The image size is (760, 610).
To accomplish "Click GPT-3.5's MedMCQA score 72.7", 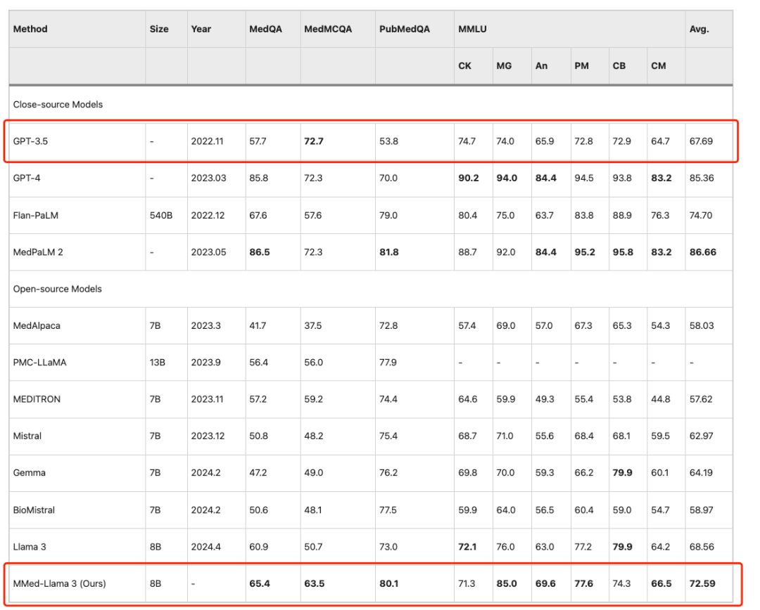I will click(x=314, y=141).
